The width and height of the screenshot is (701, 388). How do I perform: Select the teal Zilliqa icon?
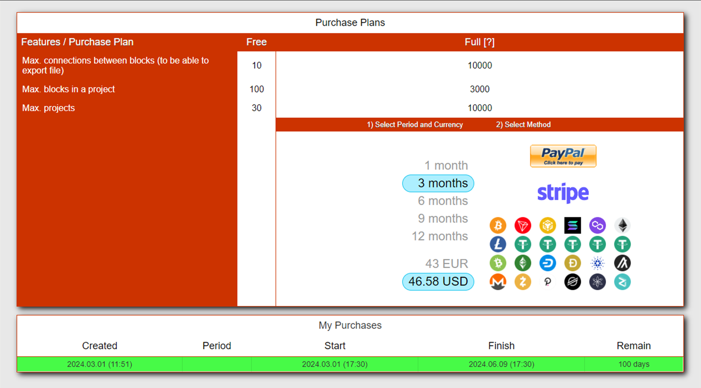click(x=622, y=282)
